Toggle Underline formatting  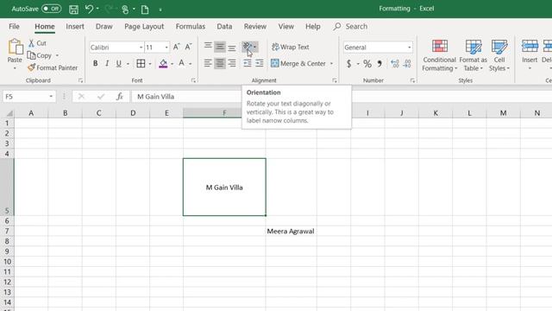119,63
